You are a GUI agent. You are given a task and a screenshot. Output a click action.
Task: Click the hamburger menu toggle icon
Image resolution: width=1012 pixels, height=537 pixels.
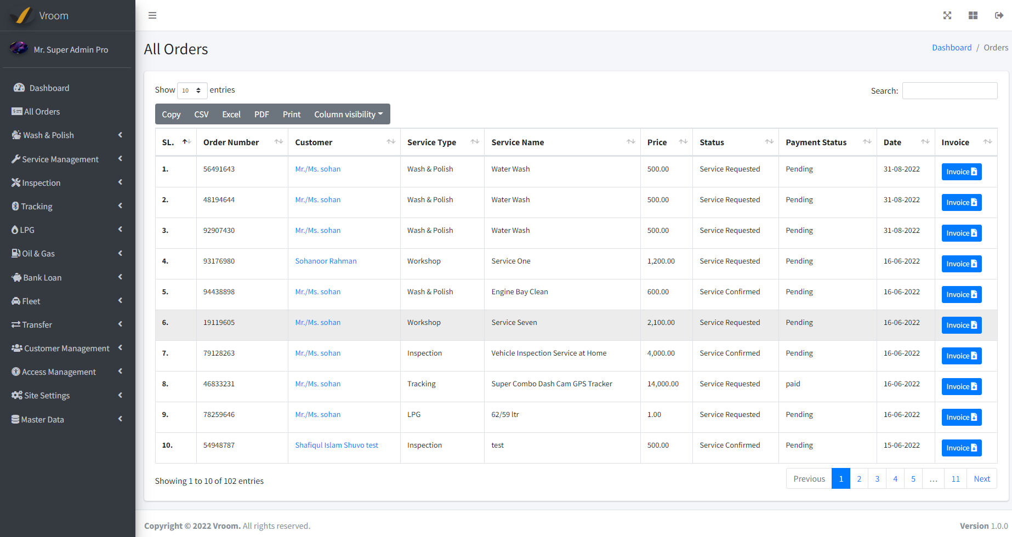coord(152,15)
